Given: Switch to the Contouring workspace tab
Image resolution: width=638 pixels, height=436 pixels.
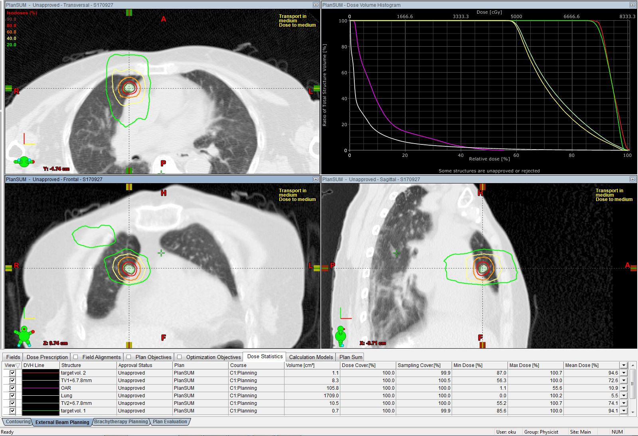Looking at the screenshot, I should 18,422.
